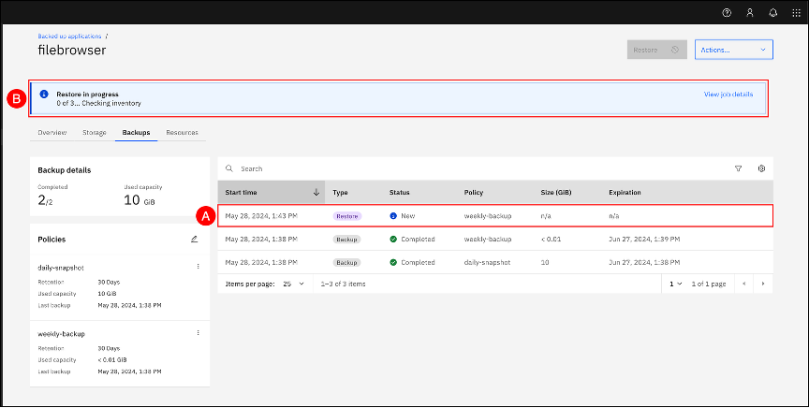Switch to the Resources tab

tap(182, 133)
